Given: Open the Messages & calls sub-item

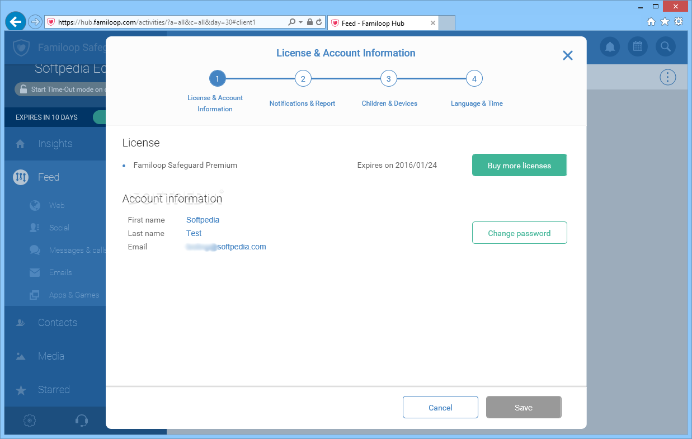Looking at the screenshot, I should pyautogui.click(x=77, y=250).
